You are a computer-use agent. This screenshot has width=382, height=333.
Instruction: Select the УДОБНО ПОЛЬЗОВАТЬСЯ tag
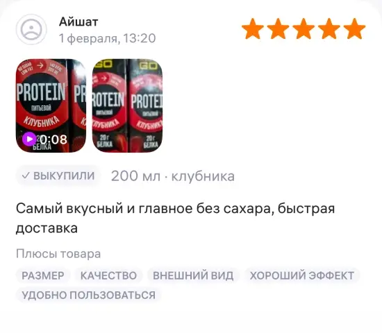click(x=88, y=295)
